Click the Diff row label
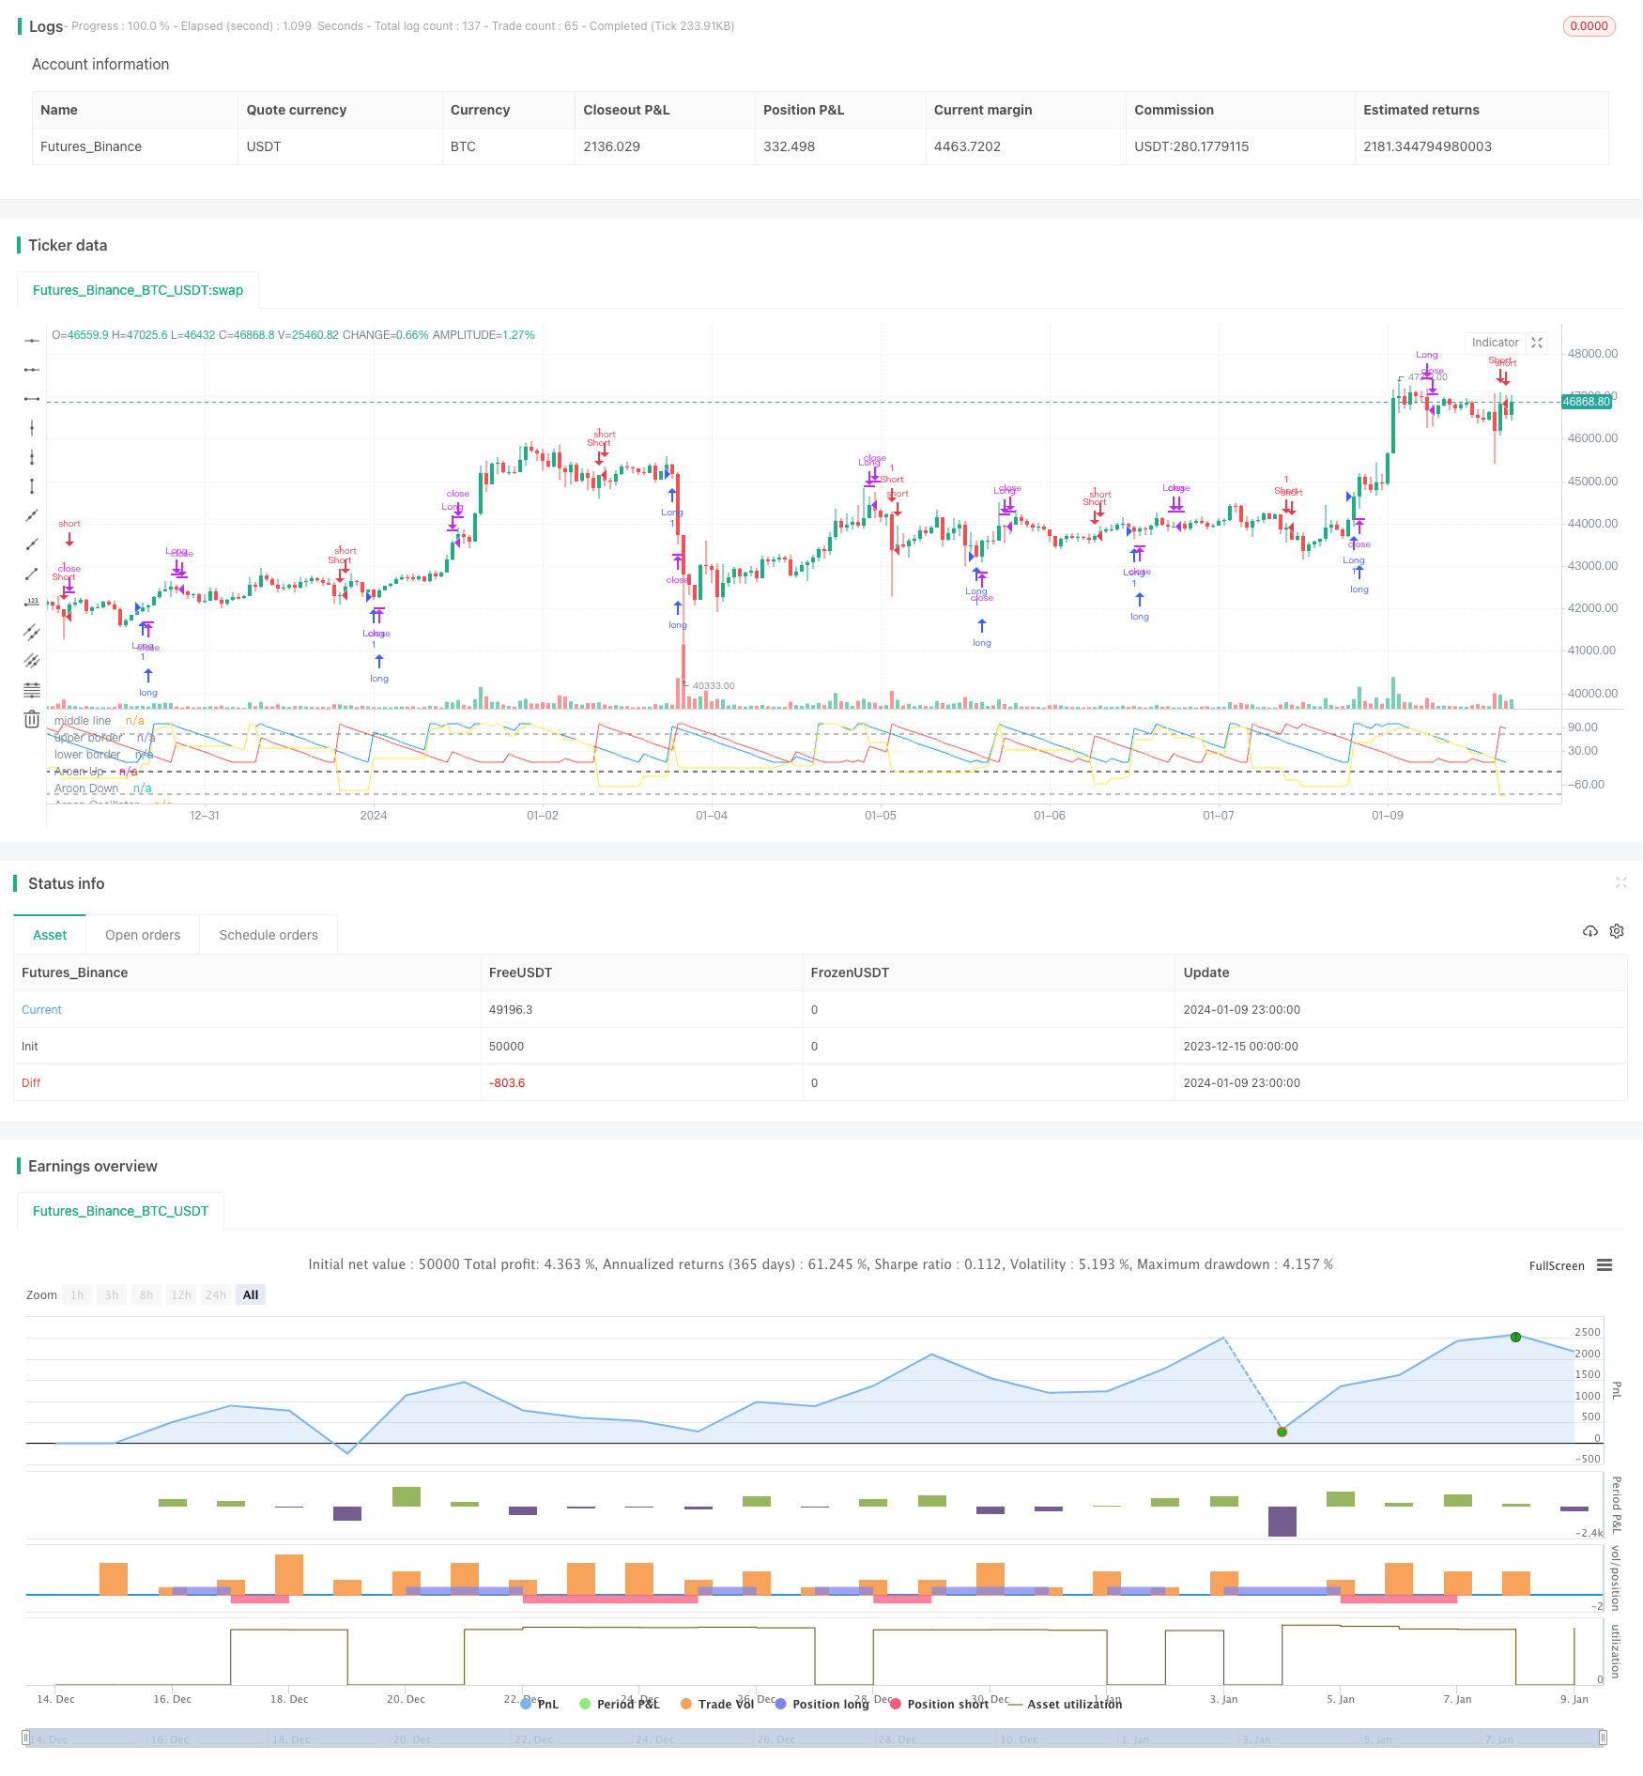 pyautogui.click(x=31, y=1083)
